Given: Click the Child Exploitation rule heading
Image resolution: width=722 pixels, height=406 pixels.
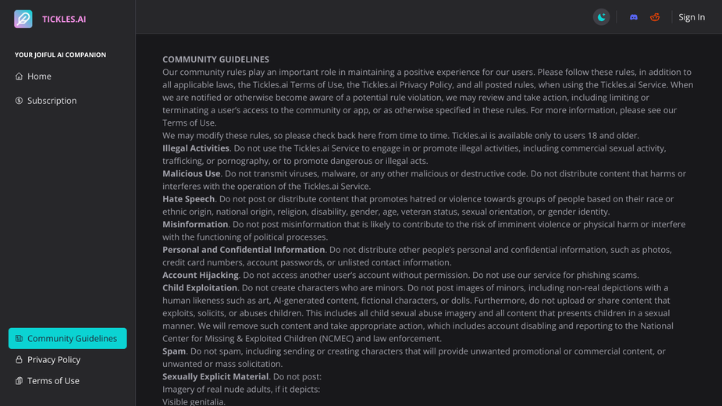Looking at the screenshot, I should tap(200, 287).
